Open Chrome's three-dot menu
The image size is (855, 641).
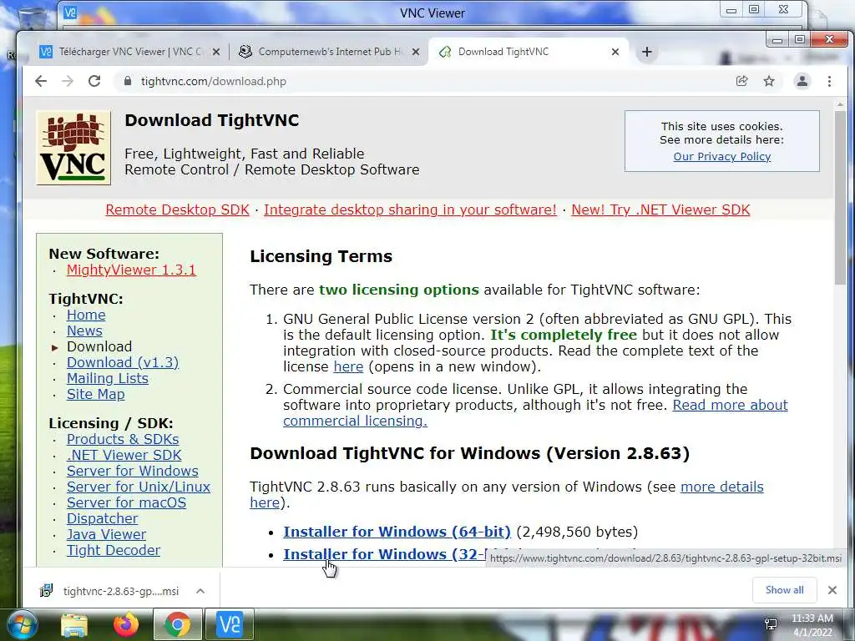click(829, 81)
